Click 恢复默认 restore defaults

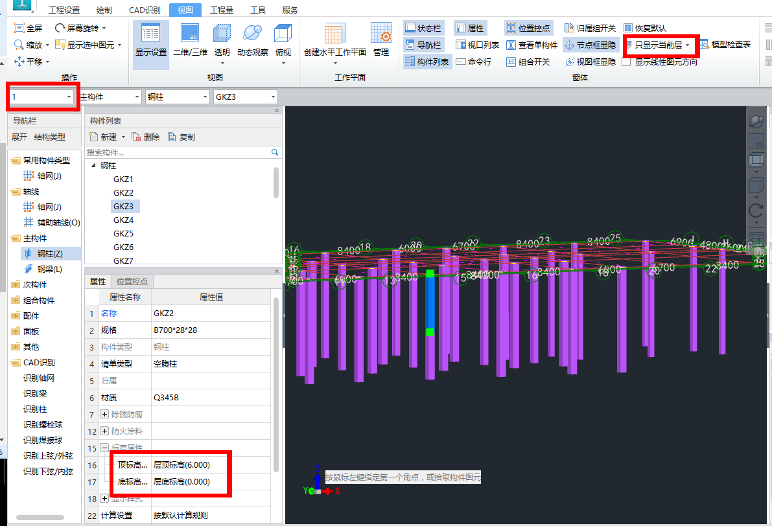645,28
